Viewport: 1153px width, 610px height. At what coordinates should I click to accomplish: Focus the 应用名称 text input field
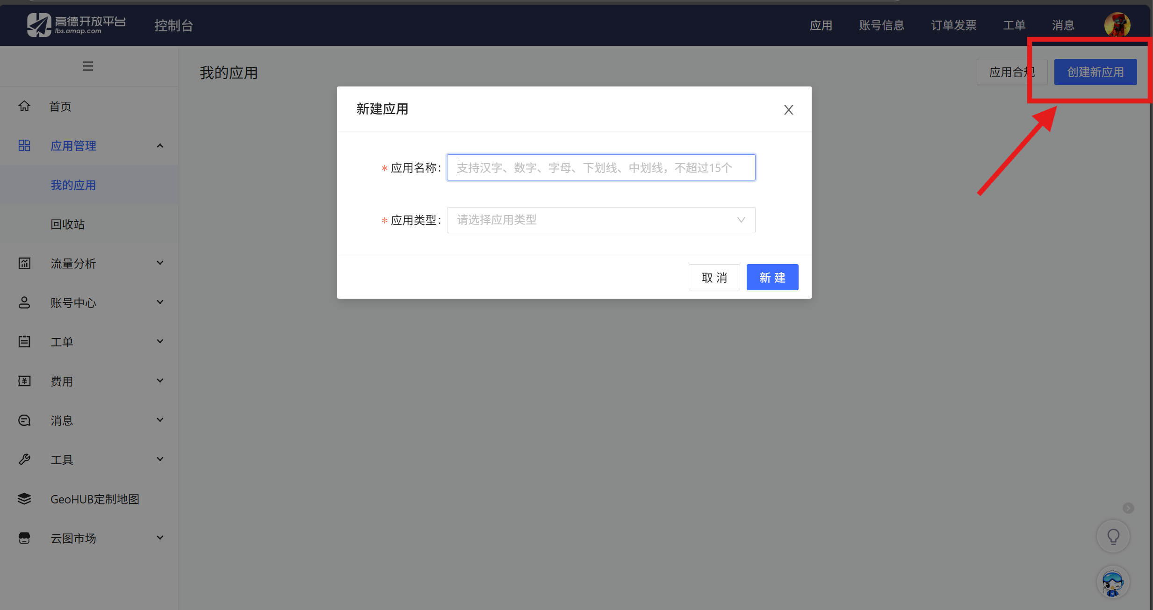coord(601,168)
